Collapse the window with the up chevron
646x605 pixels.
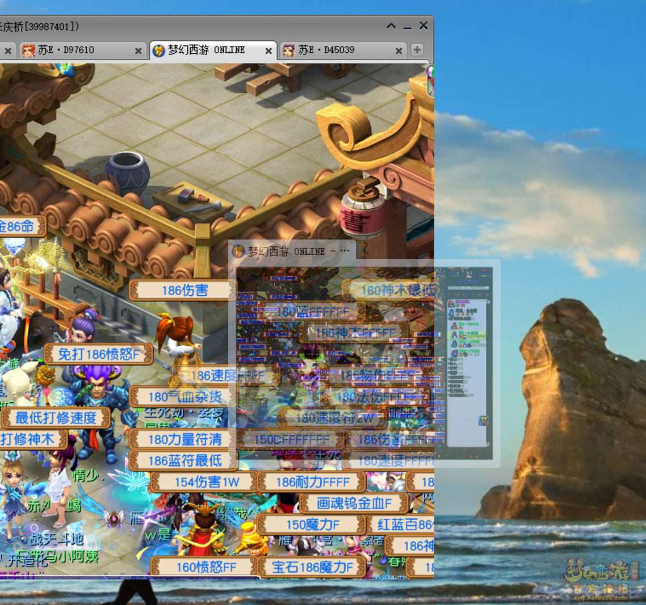click(x=391, y=26)
